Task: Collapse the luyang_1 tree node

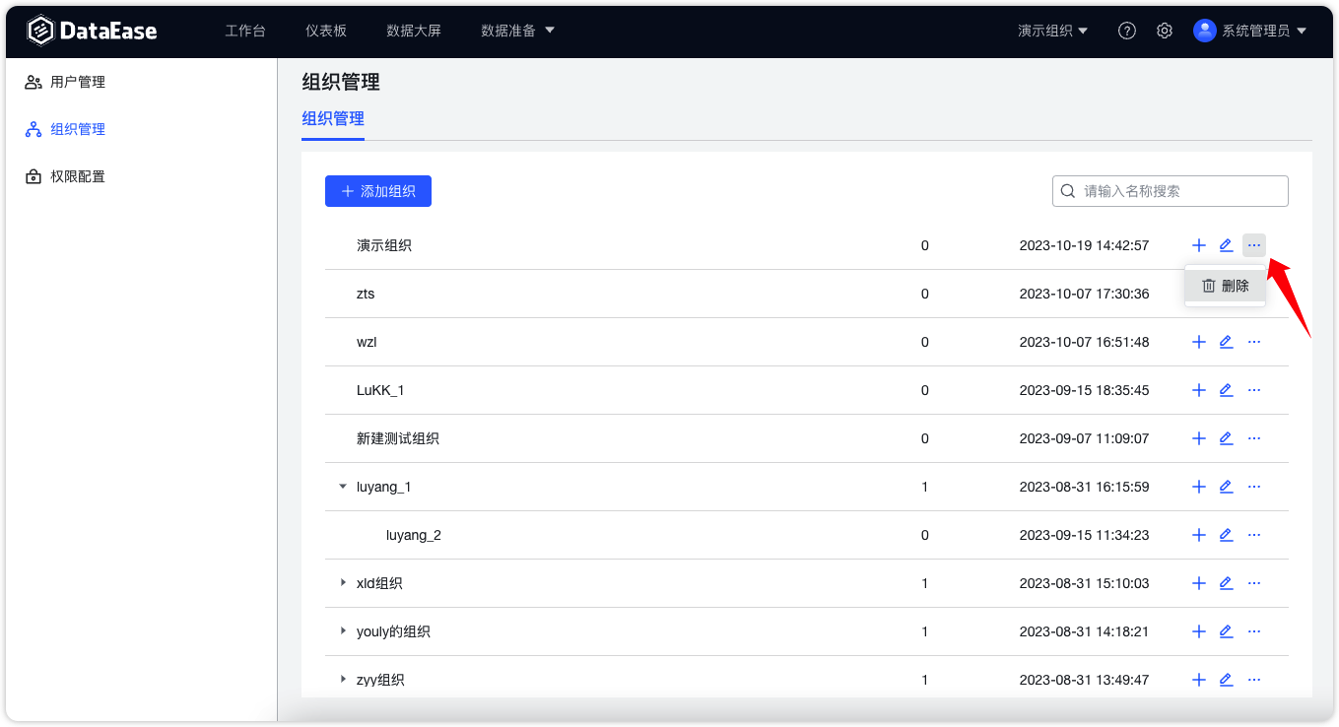Action: pos(343,487)
